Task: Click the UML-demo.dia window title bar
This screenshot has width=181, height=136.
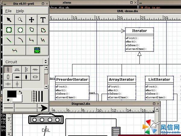Action: (x=116, y=11)
